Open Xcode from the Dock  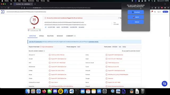tap(66, 91)
